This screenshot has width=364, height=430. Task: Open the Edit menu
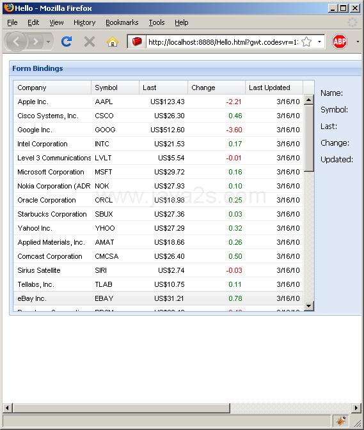[33, 22]
